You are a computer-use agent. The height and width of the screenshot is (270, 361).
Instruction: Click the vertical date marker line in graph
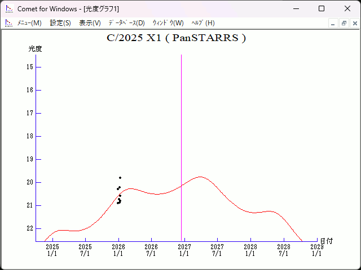coord(181,141)
